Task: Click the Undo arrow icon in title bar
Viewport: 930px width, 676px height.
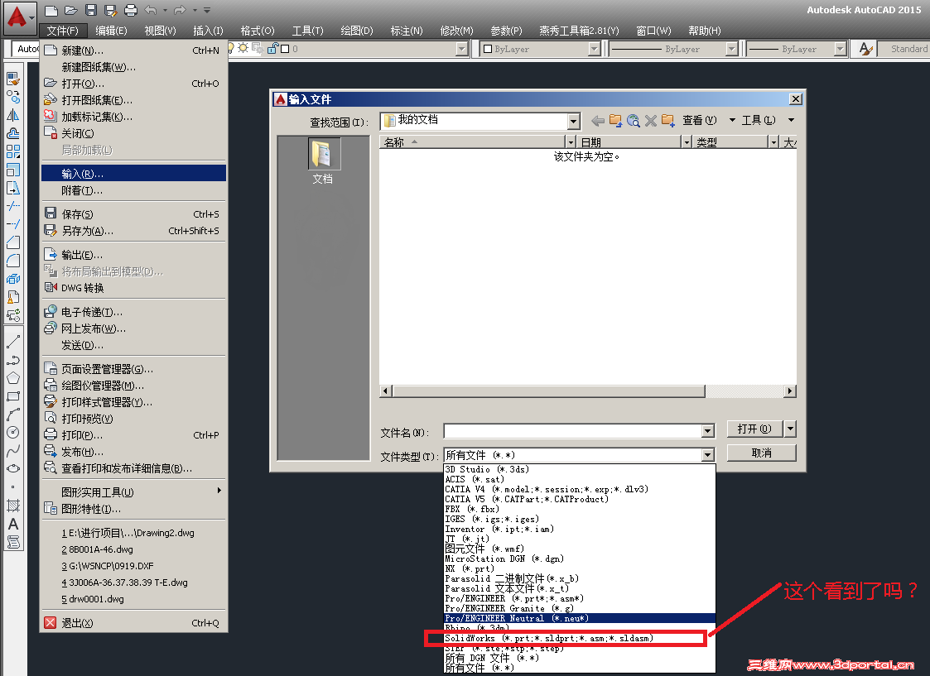Action: [152, 10]
